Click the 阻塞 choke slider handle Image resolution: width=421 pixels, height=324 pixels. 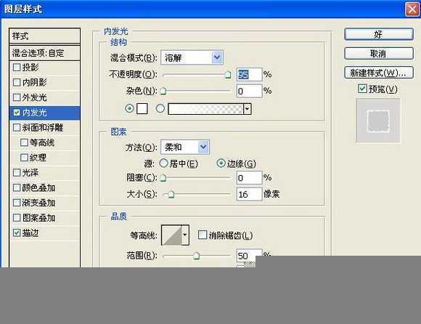click(163, 178)
